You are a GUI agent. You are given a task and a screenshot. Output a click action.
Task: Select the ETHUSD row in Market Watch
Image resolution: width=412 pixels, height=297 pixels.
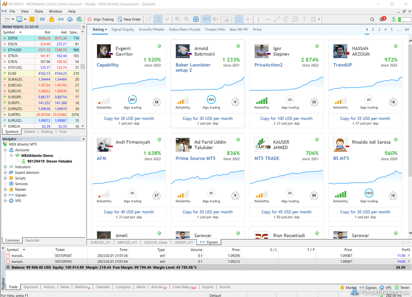click(x=41, y=50)
